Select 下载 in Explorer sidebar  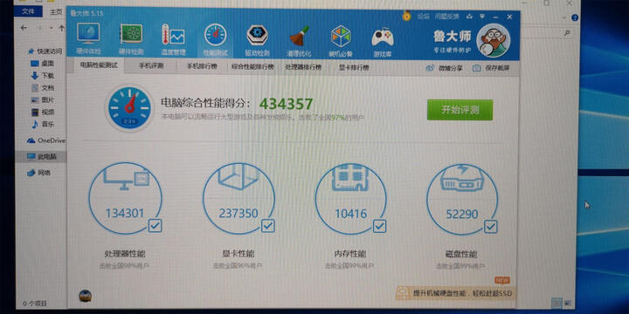tap(43, 75)
